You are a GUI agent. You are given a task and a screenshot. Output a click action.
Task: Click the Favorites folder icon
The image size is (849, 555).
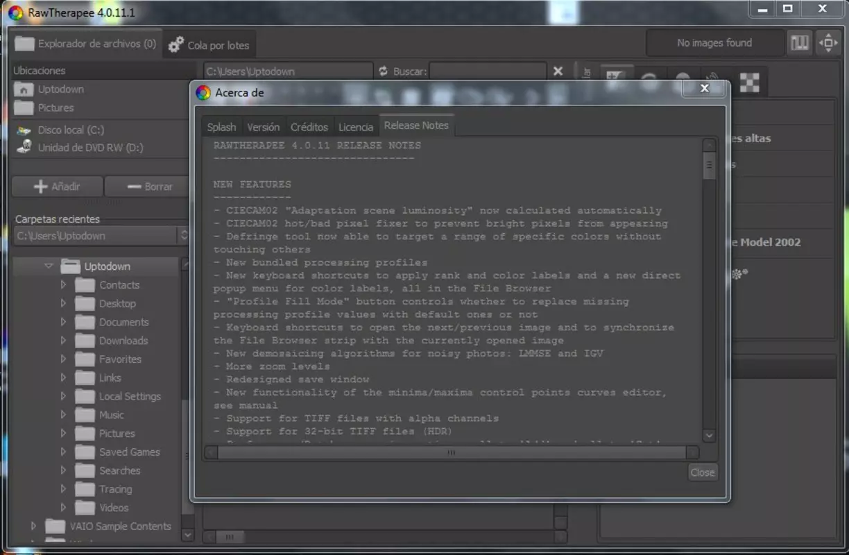point(85,359)
